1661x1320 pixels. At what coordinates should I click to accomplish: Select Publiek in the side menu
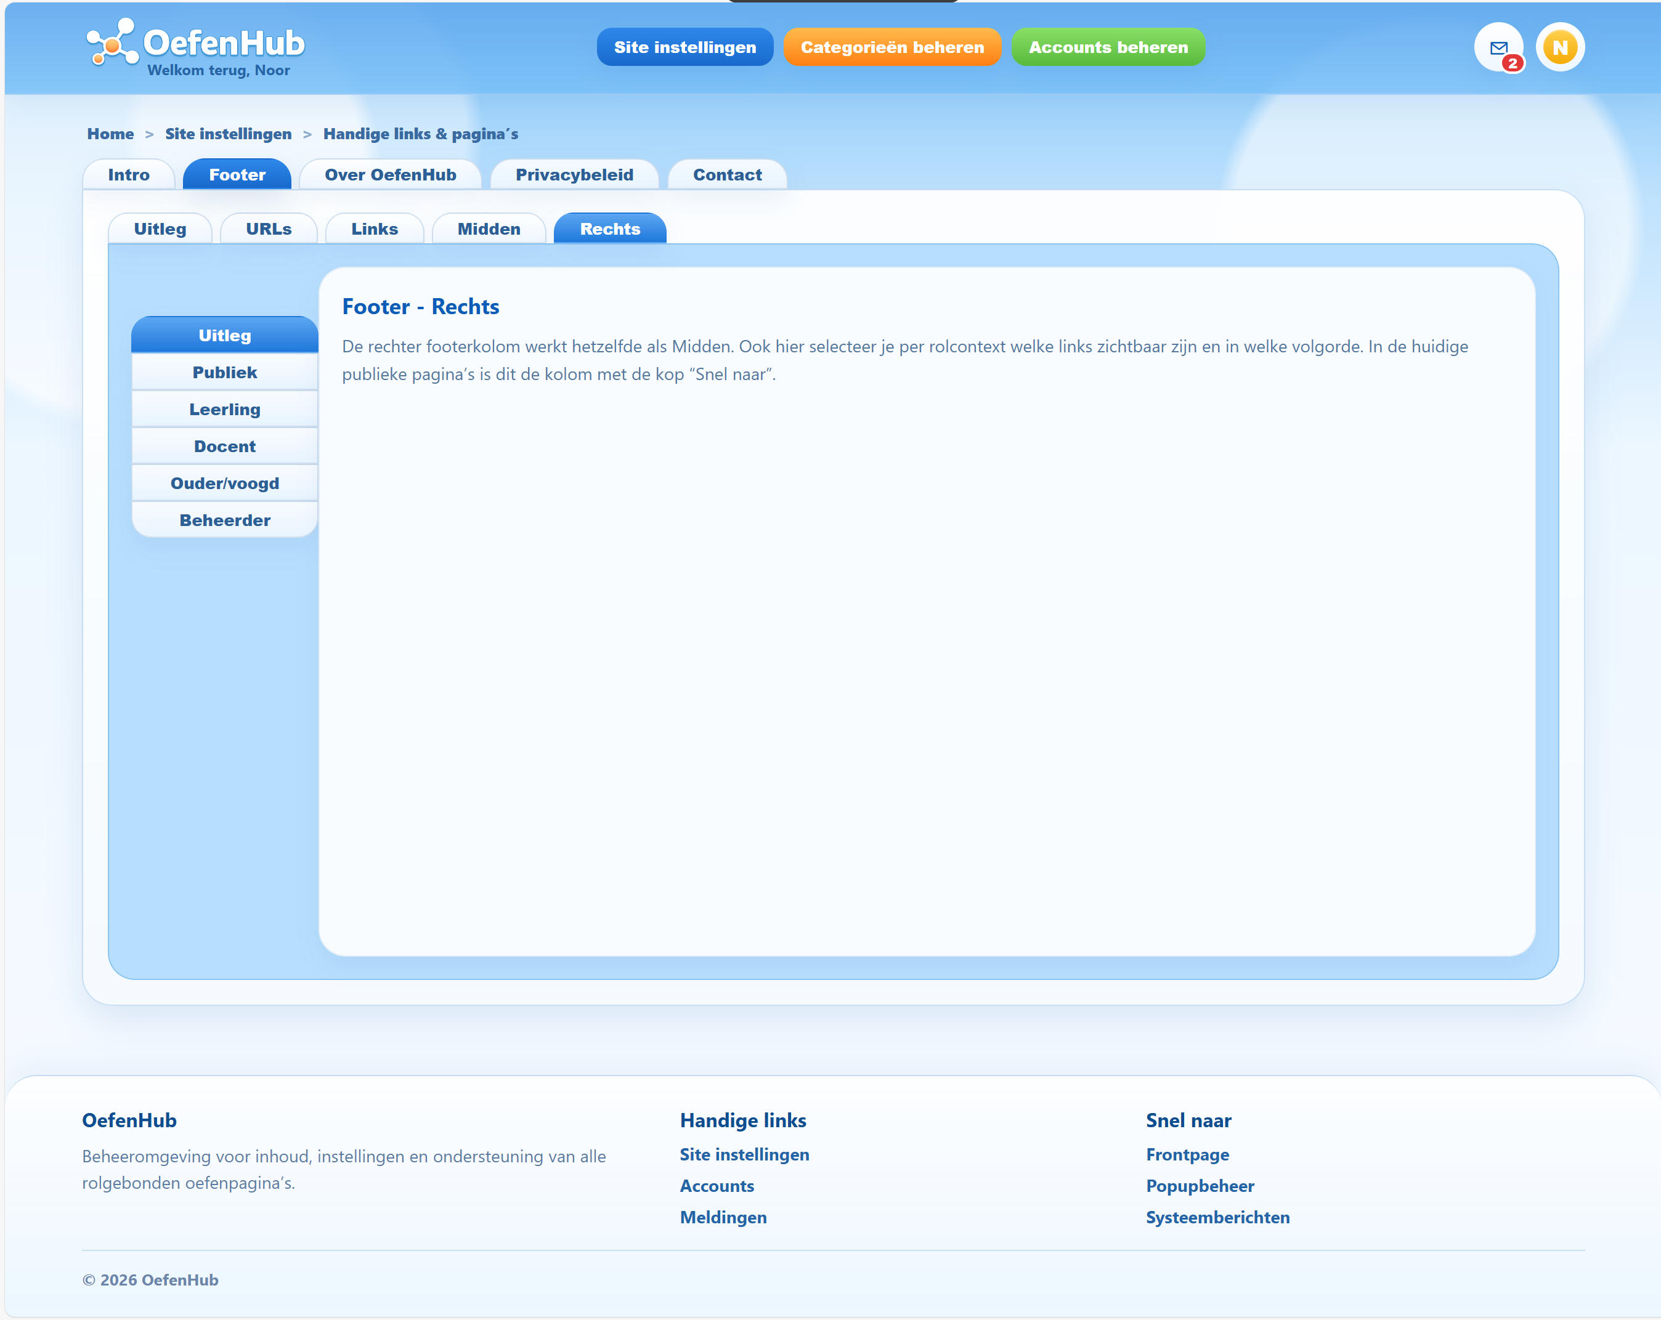[x=225, y=372]
